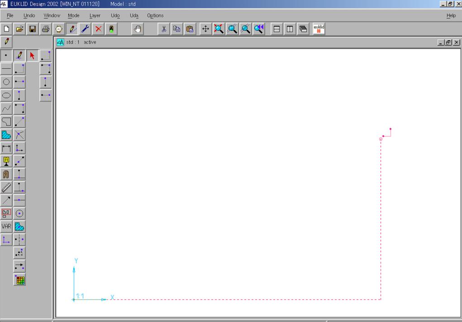Select the circle tool
Viewport: 462px width, 322px height.
tap(6, 82)
